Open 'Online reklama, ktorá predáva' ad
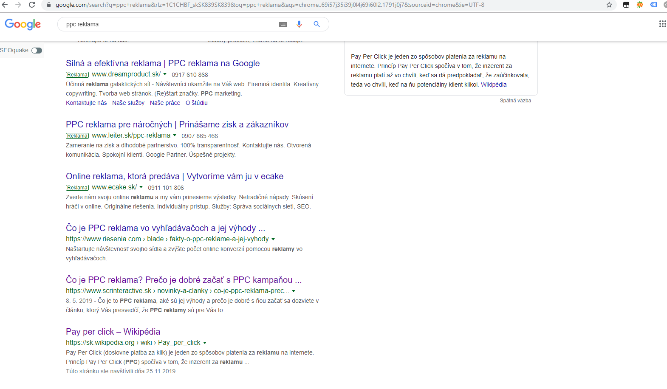This screenshot has height=389, width=667. point(175,176)
